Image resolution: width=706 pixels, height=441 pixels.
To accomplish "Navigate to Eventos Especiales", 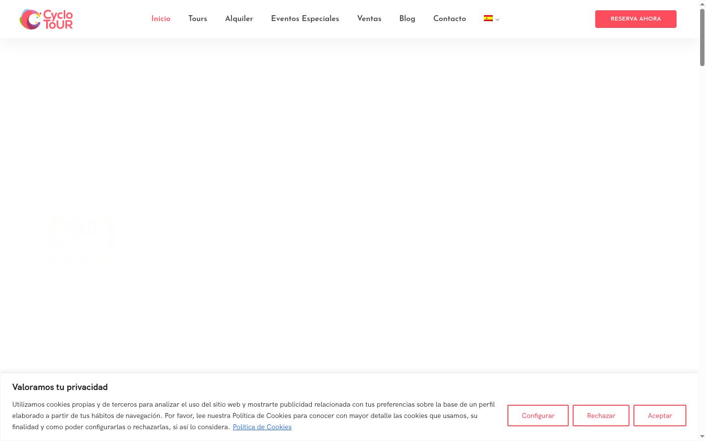I will coord(305,19).
